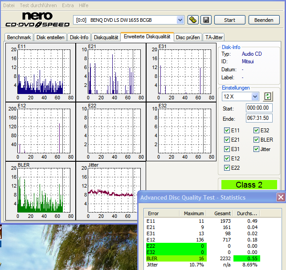Switch to the Benchmark tab
The height and width of the screenshot is (270, 286).
click(19, 37)
